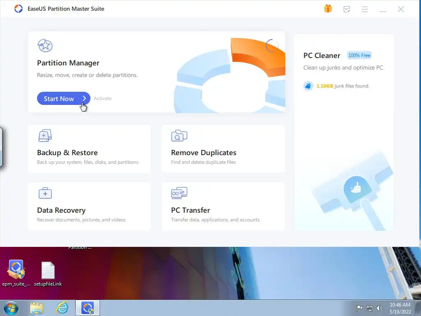Click 'Find and delete duplicate files' description
The height and width of the screenshot is (316, 421).
tap(203, 162)
